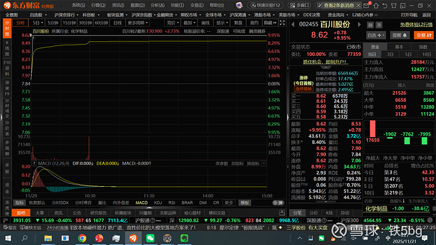Viewport: 436px width, 245px height.
Task: Expand the 自选+ watchlist dropdown
Action: pos(376,35)
